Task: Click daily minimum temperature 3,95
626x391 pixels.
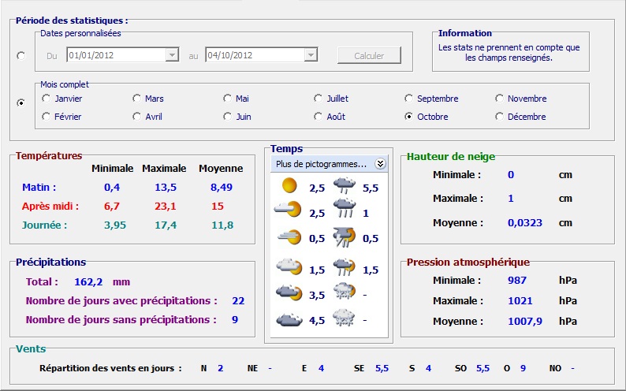Action: click(x=115, y=225)
